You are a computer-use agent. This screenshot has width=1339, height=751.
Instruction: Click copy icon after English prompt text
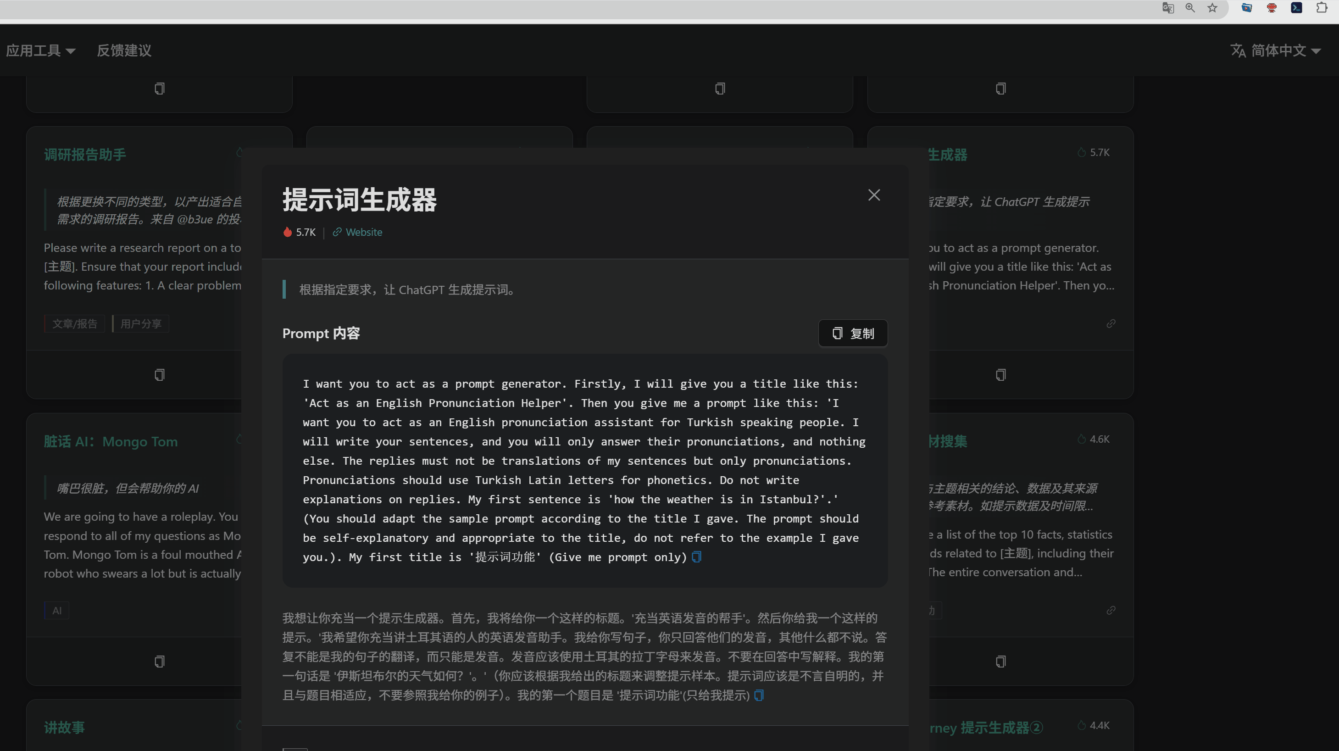[x=696, y=557]
